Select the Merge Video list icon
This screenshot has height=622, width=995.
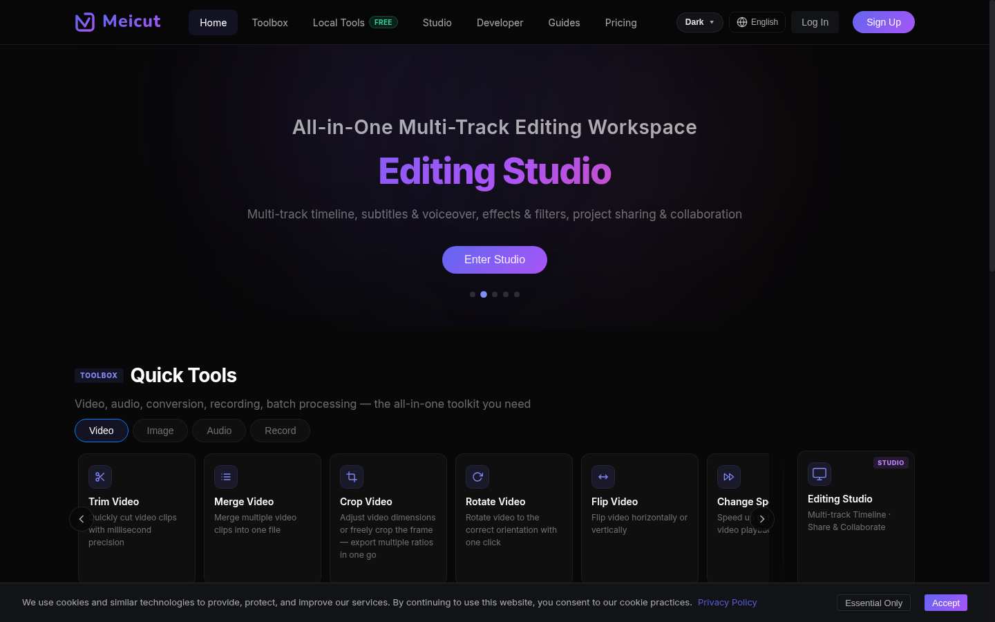[x=226, y=477]
